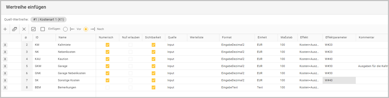Click the X delete icon in the toolbar
Viewport: 389px width, 98px height.
(x=24, y=29)
